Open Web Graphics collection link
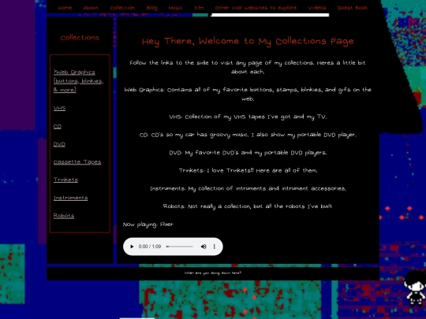This screenshot has width=426, height=319. coord(78,81)
